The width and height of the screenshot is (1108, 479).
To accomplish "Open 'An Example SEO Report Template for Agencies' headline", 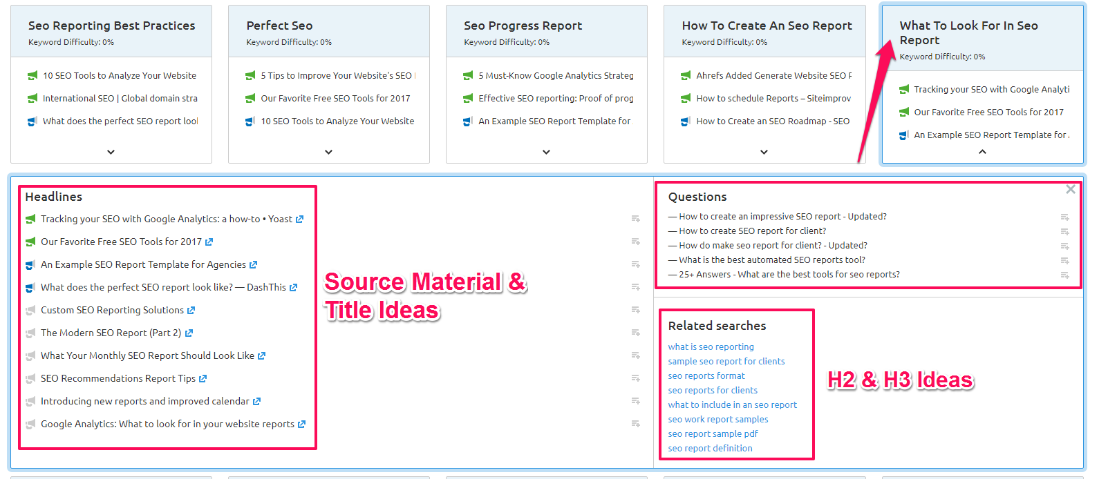I will pos(143,265).
